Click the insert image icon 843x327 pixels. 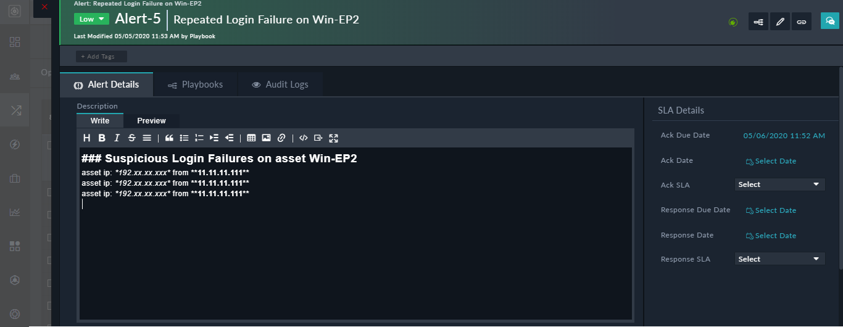(x=266, y=138)
